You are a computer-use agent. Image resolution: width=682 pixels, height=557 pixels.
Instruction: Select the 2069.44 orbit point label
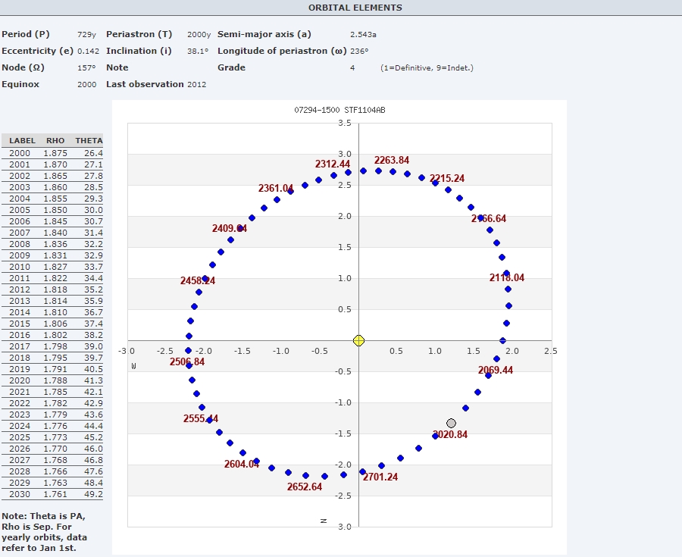pyautogui.click(x=496, y=371)
